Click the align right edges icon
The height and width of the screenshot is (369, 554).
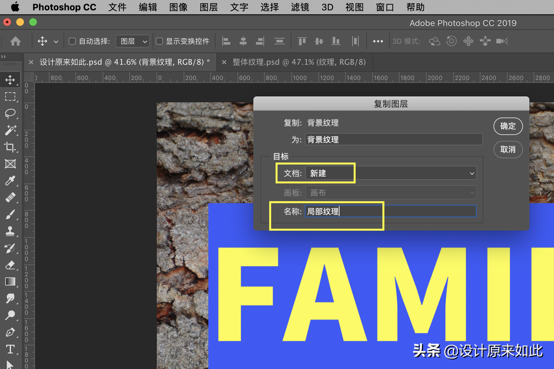[260, 41]
